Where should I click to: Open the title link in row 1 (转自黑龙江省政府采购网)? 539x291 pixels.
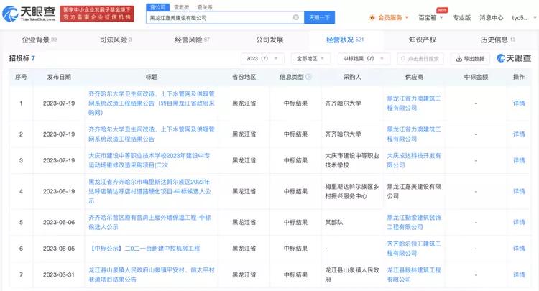coord(152,103)
